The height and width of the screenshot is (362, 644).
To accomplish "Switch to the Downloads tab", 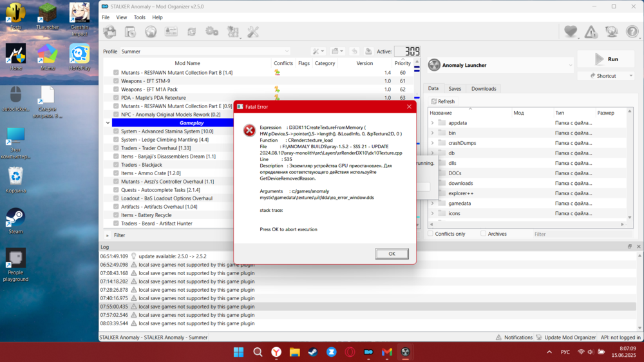I will pos(483,89).
